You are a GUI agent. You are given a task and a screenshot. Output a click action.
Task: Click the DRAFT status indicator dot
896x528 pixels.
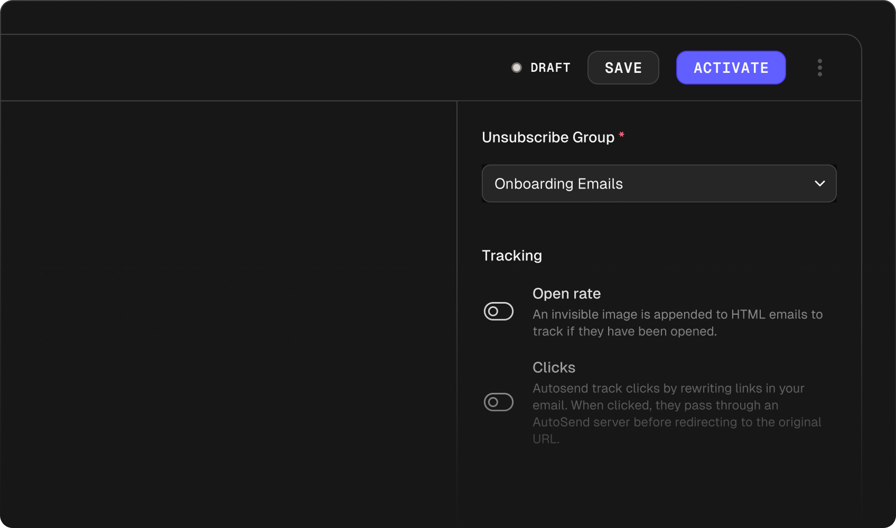(516, 68)
